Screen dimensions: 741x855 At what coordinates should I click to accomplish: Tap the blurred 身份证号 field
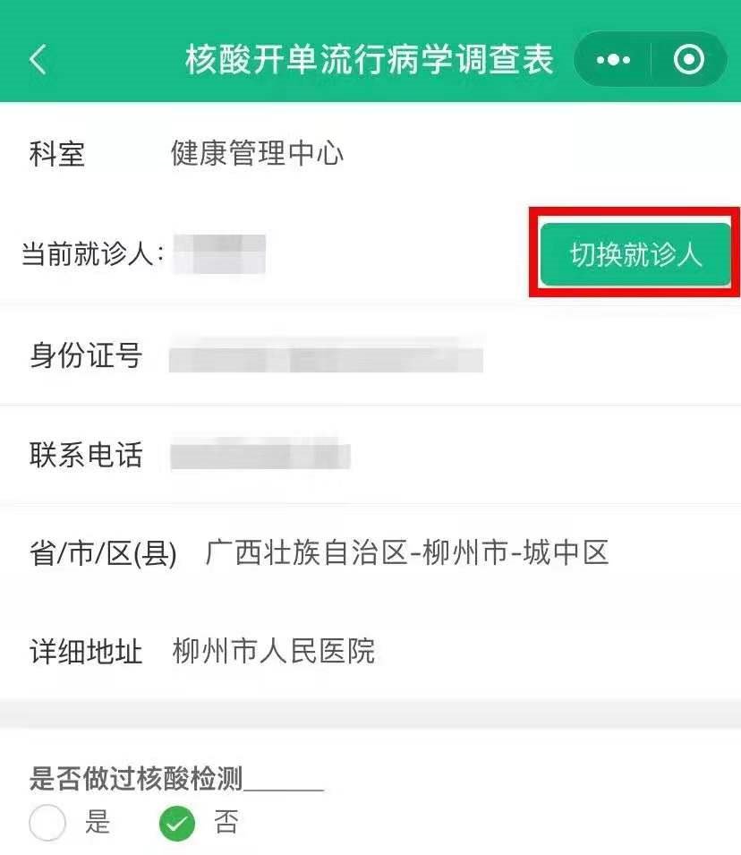[326, 357]
